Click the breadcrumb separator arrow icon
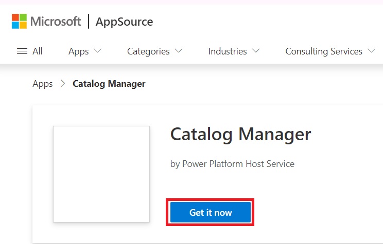 point(63,84)
